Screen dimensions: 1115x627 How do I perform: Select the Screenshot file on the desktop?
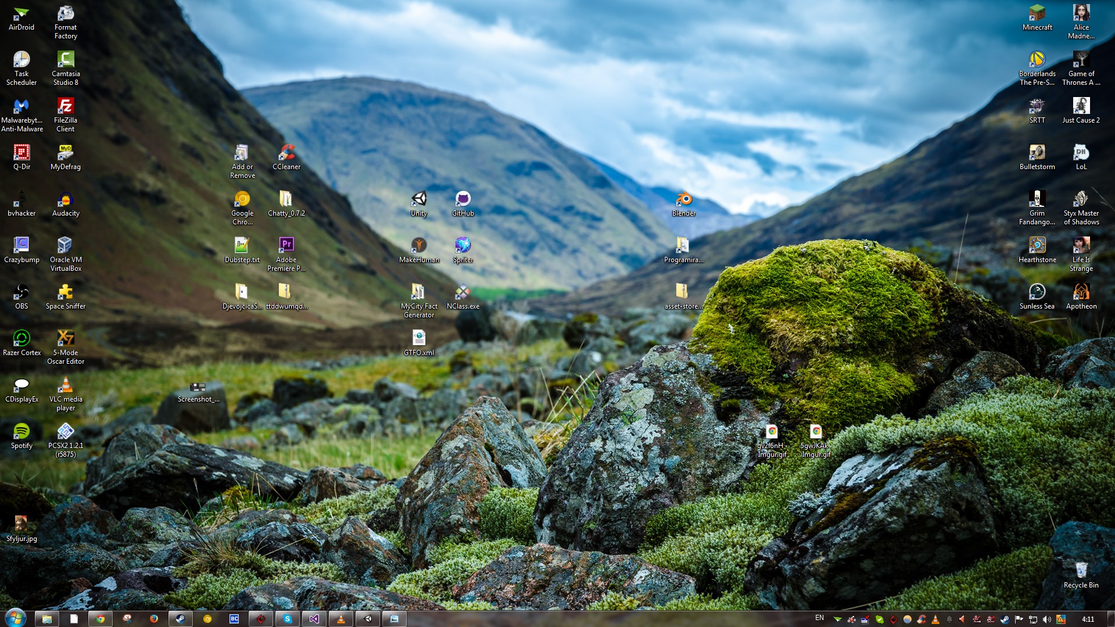[198, 392]
